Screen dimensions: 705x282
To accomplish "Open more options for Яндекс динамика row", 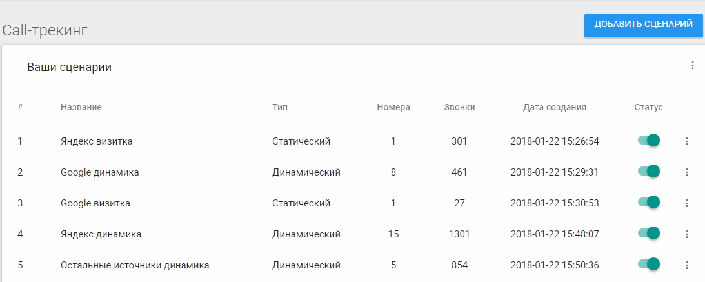I will click(x=686, y=234).
